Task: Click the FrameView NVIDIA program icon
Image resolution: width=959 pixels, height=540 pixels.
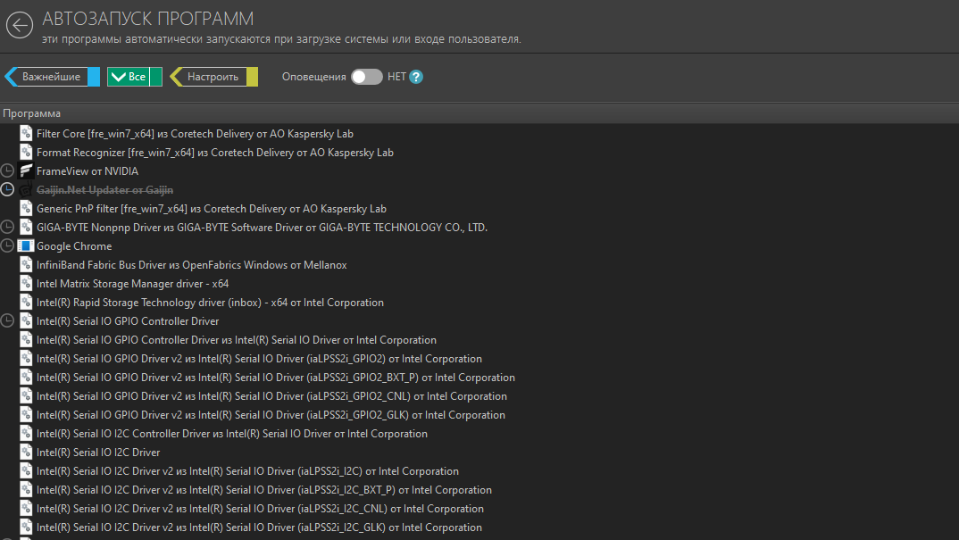Action: tap(26, 171)
